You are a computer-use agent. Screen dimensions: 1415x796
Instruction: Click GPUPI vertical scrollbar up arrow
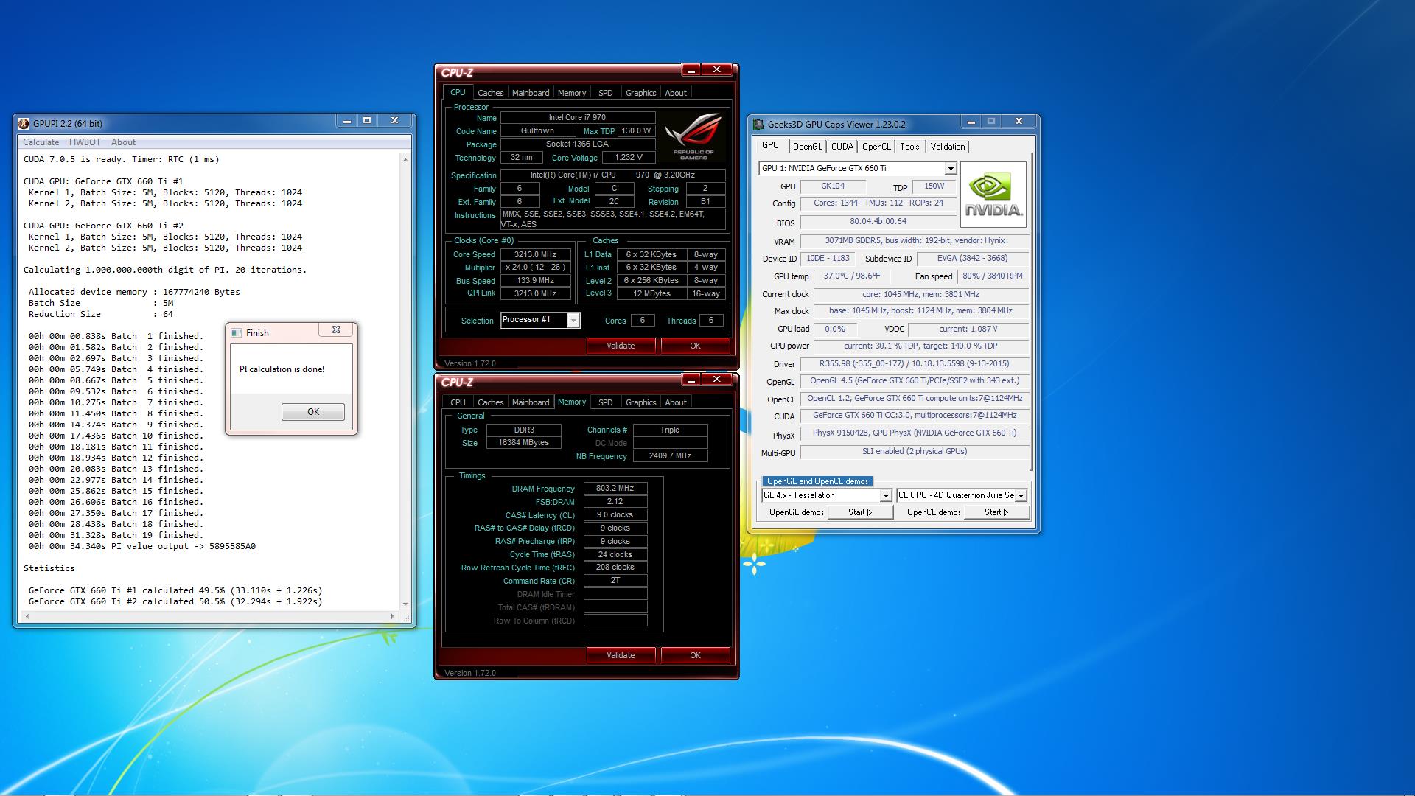coord(405,159)
